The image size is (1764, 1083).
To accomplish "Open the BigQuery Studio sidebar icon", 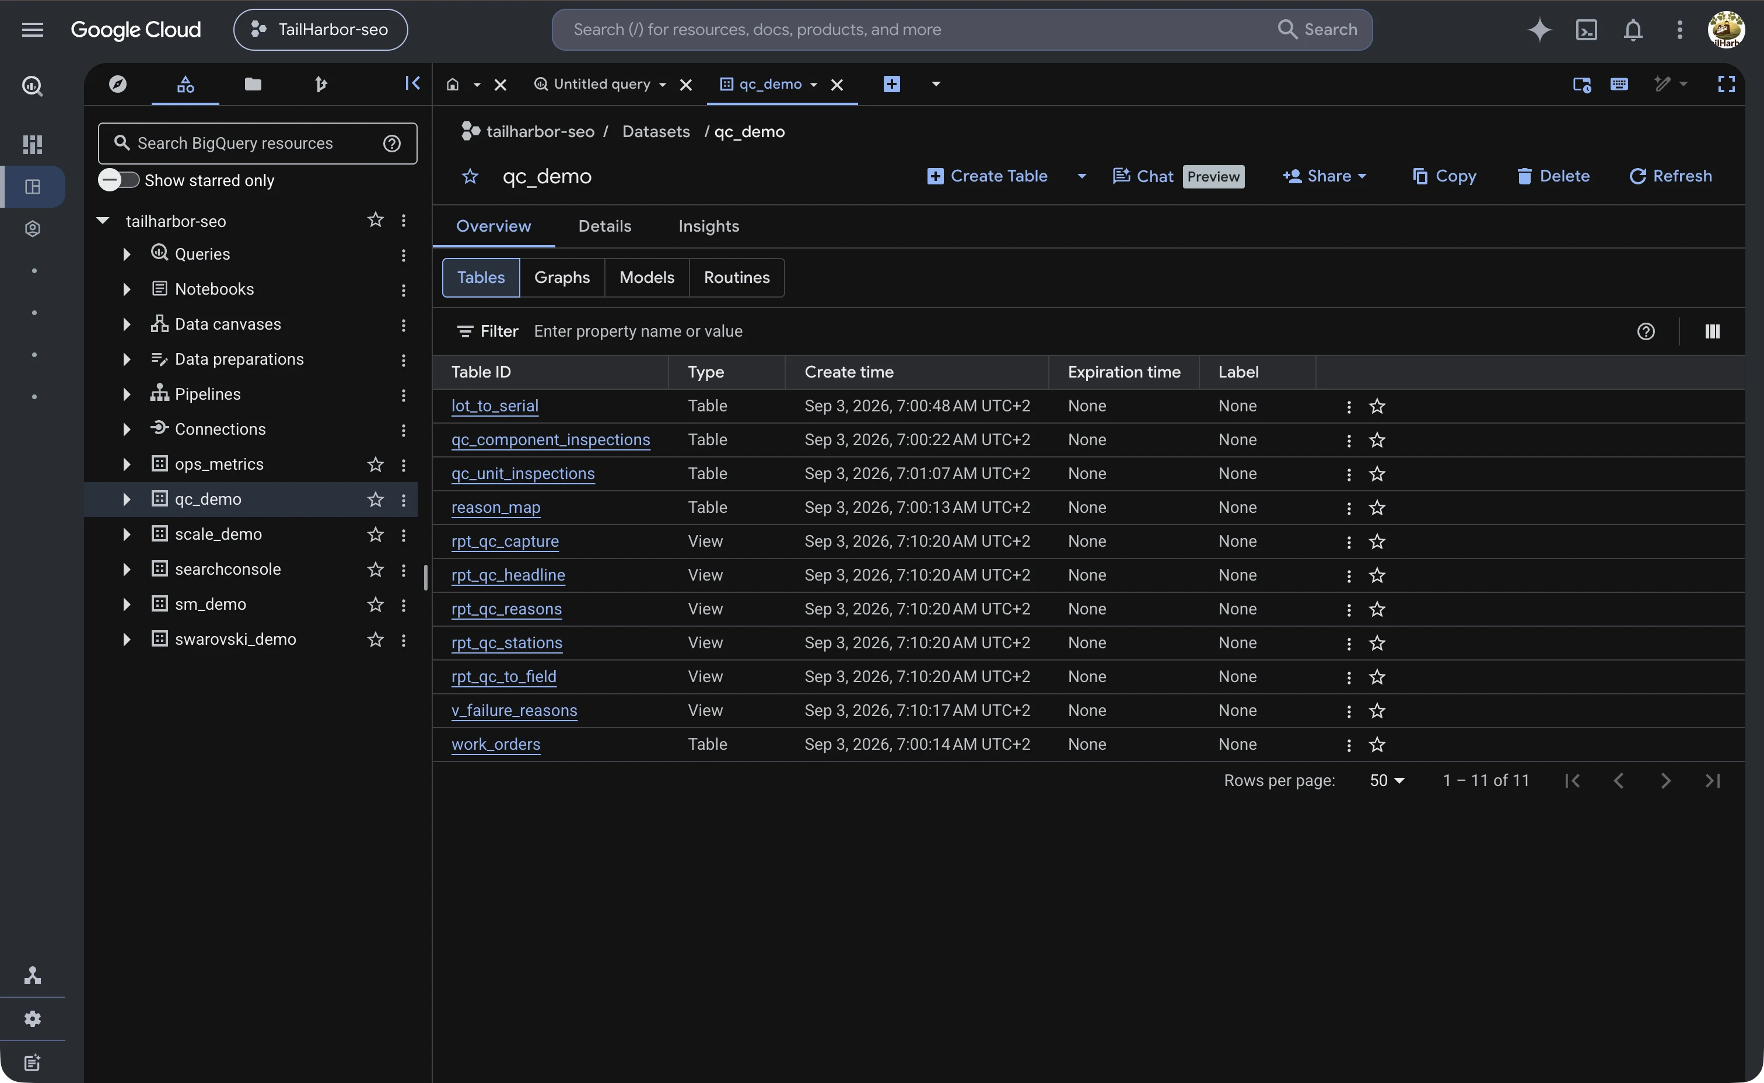I will coord(32,86).
